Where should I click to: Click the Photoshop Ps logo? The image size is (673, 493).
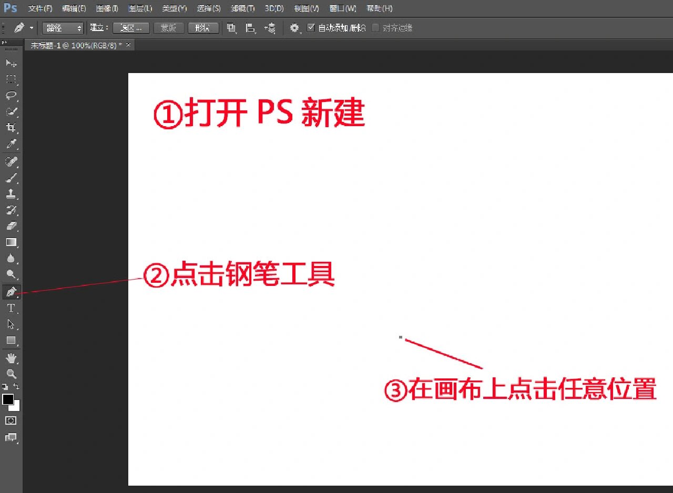[10, 8]
